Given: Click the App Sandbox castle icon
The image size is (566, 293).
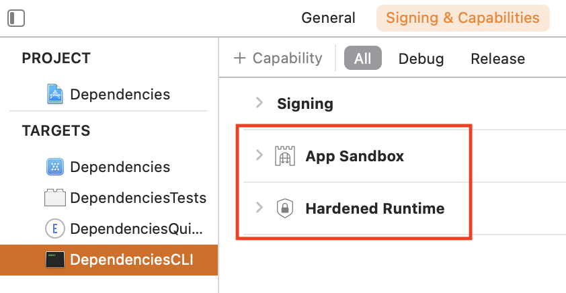Looking at the screenshot, I should (285, 157).
